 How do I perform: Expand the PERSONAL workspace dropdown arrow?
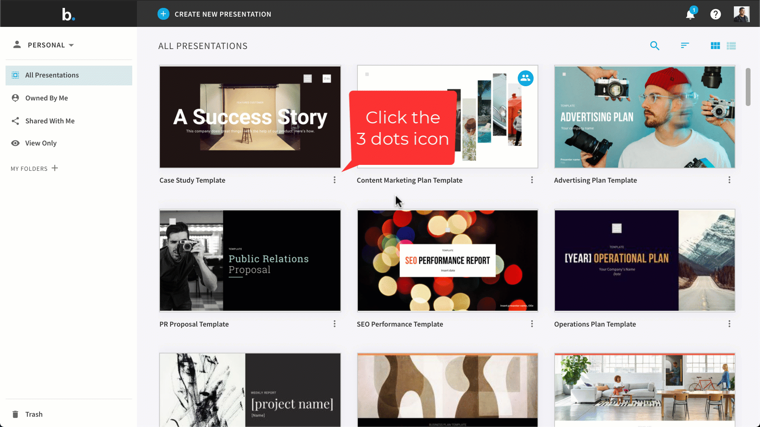[71, 45]
